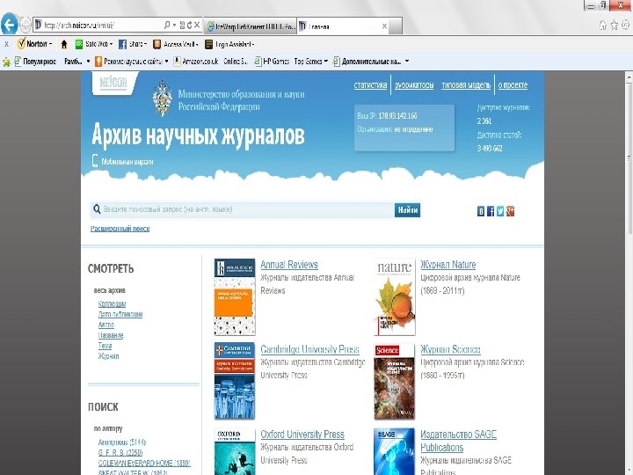Open Мобильная версия link
The image size is (633, 475).
point(123,161)
